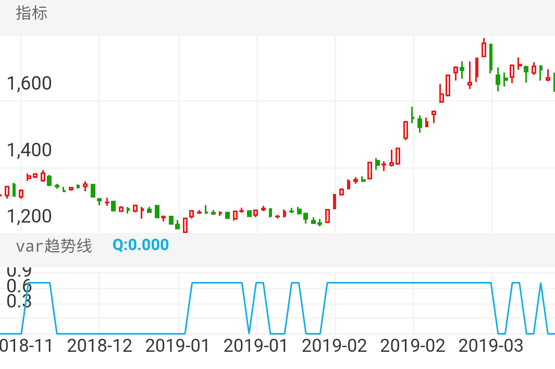Open the var趋势线 indicator selector
The height and width of the screenshot is (369, 555).
54,245
